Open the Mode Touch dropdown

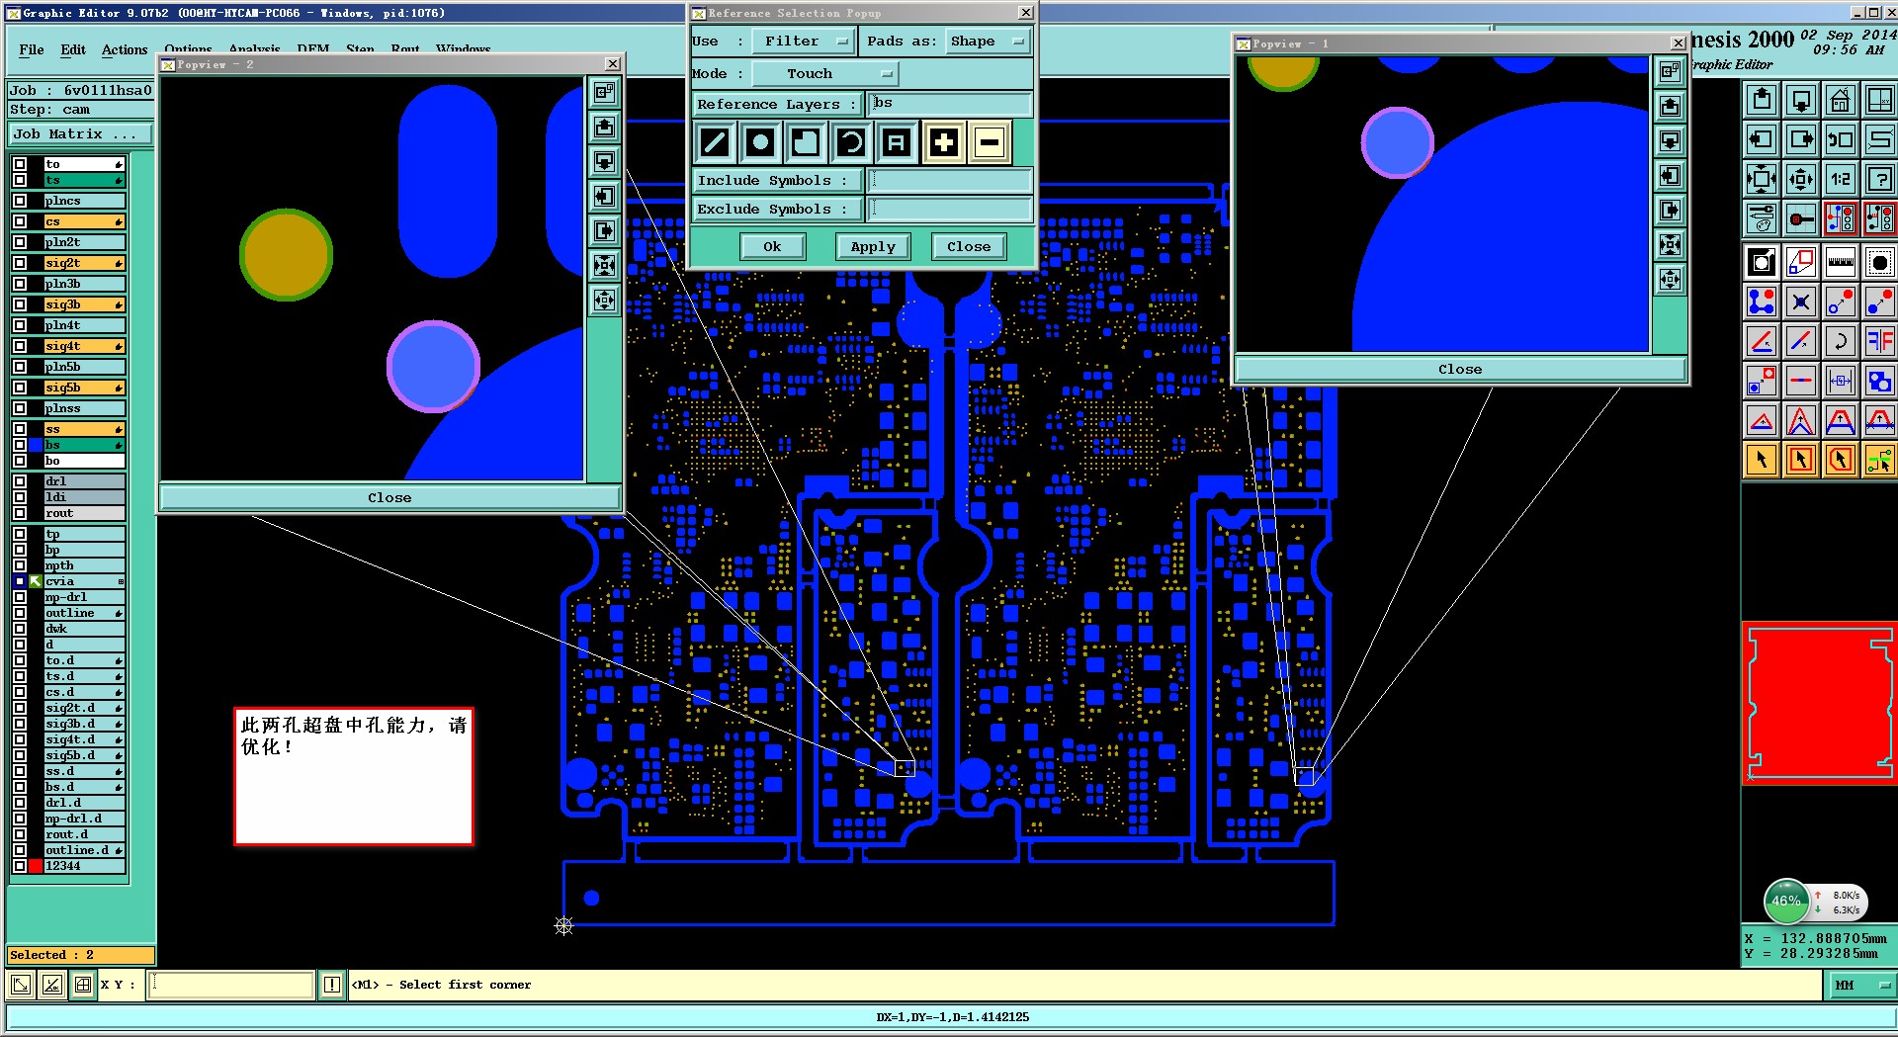(x=824, y=73)
